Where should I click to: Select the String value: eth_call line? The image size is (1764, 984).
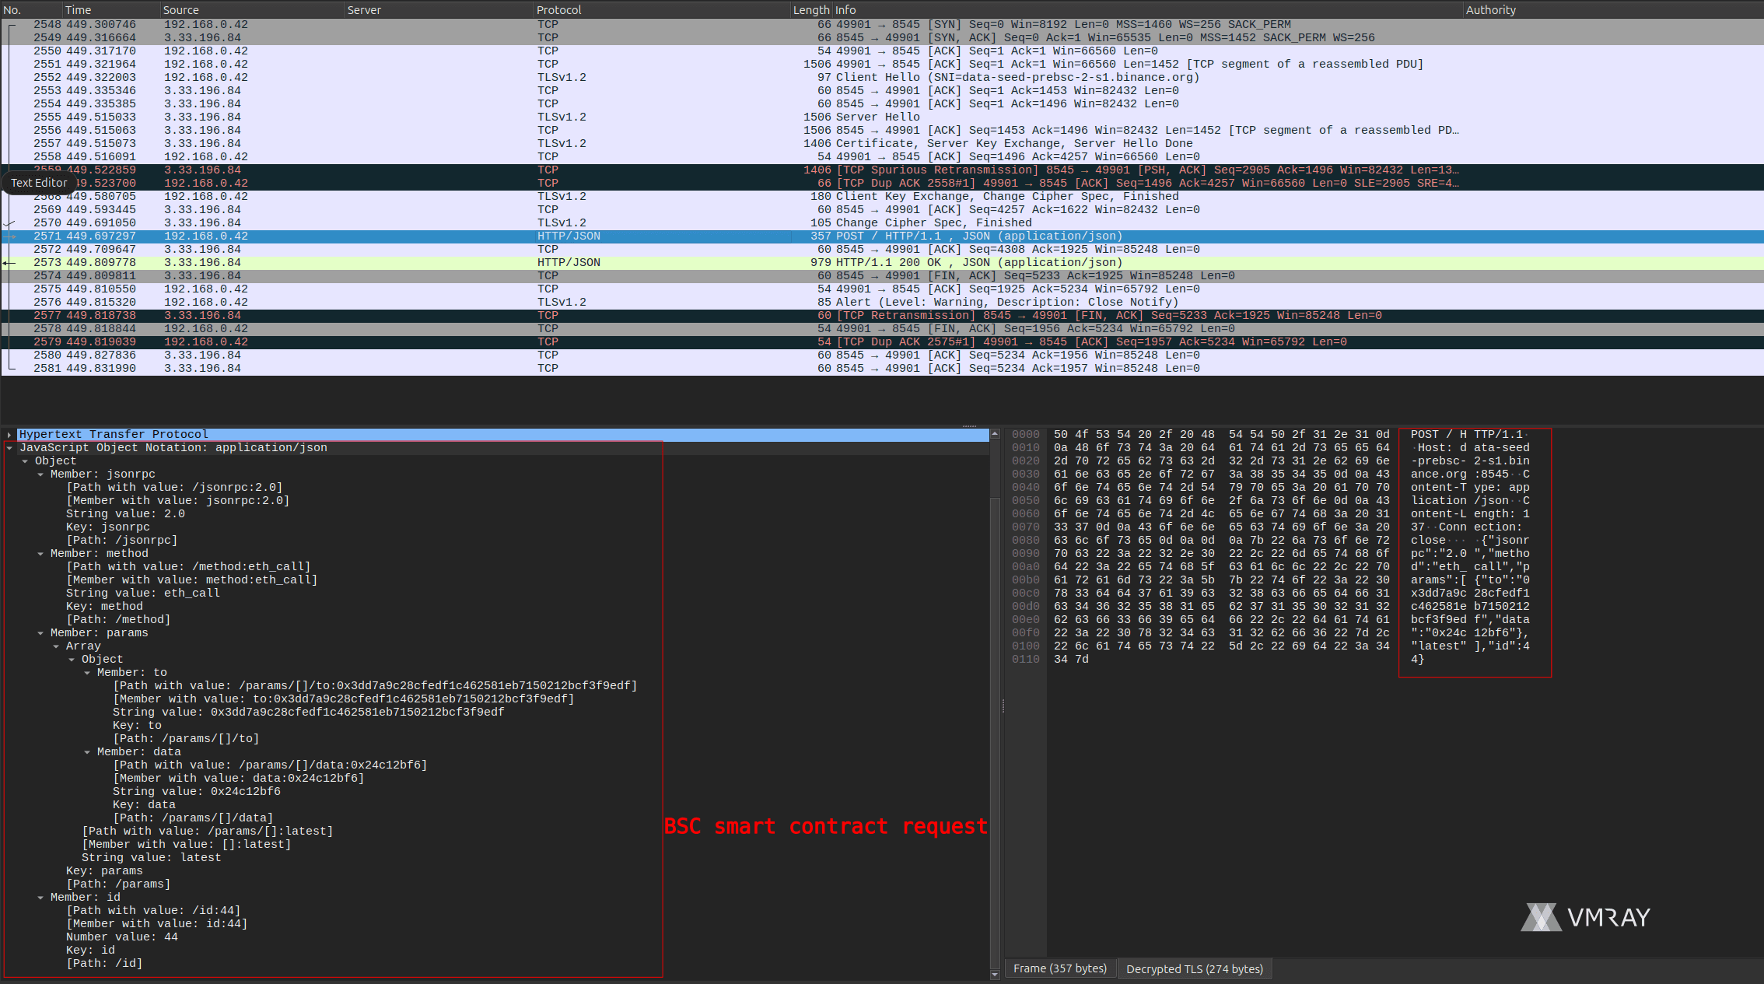pyautogui.click(x=143, y=594)
